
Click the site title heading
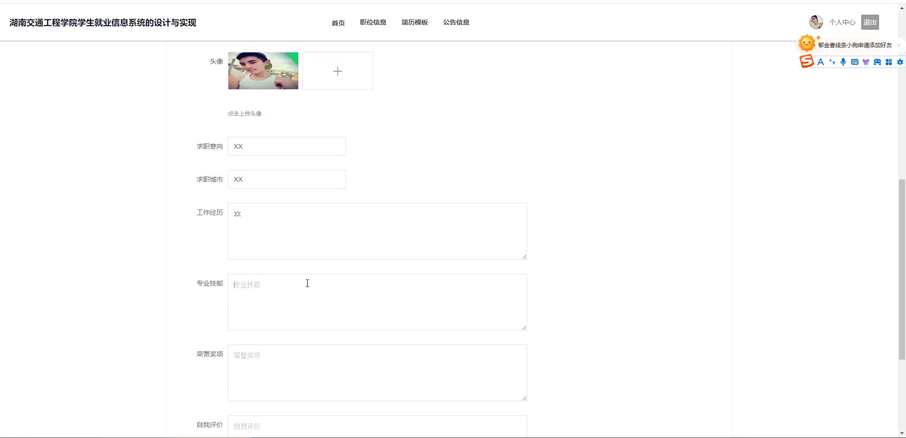(x=103, y=23)
